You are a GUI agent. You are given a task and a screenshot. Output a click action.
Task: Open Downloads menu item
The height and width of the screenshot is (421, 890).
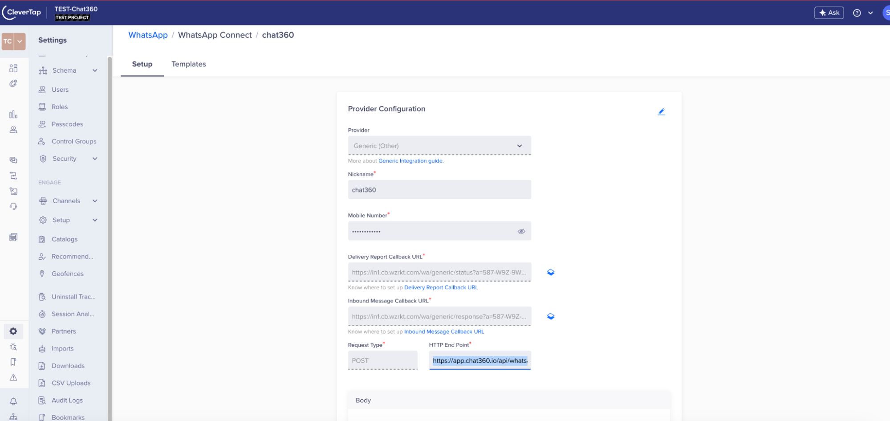point(68,366)
